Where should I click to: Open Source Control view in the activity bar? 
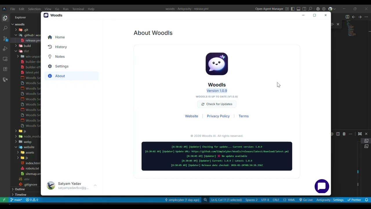pos(5,39)
